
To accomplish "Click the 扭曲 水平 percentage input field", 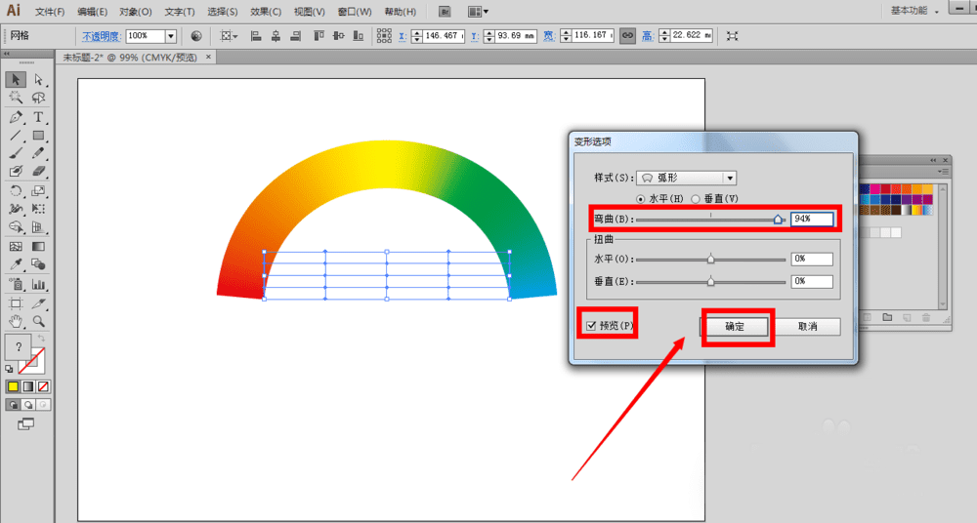I will tap(811, 260).
